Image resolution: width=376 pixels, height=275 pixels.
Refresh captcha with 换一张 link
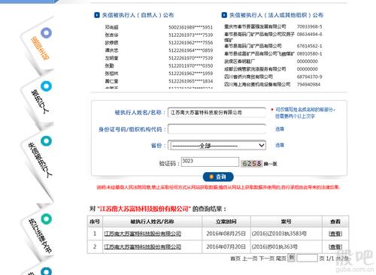270,164
